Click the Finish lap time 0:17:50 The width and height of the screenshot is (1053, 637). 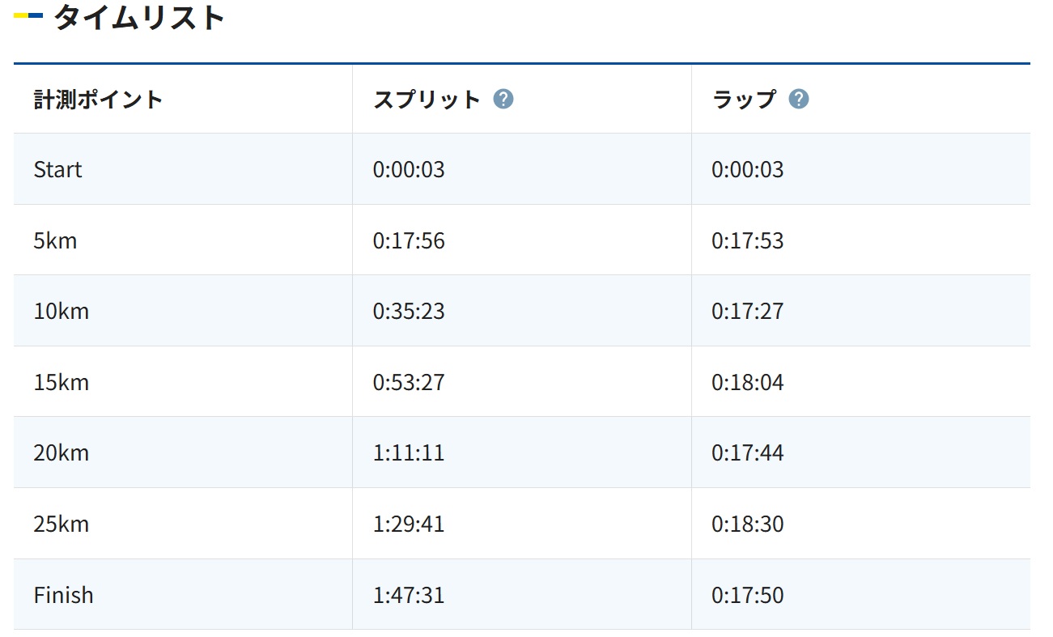pos(748,596)
